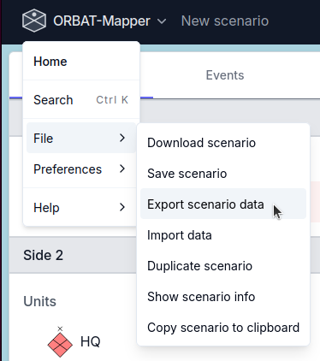Click the New scenario title
Viewport: 320px width, 361px height.
(225, 21)
